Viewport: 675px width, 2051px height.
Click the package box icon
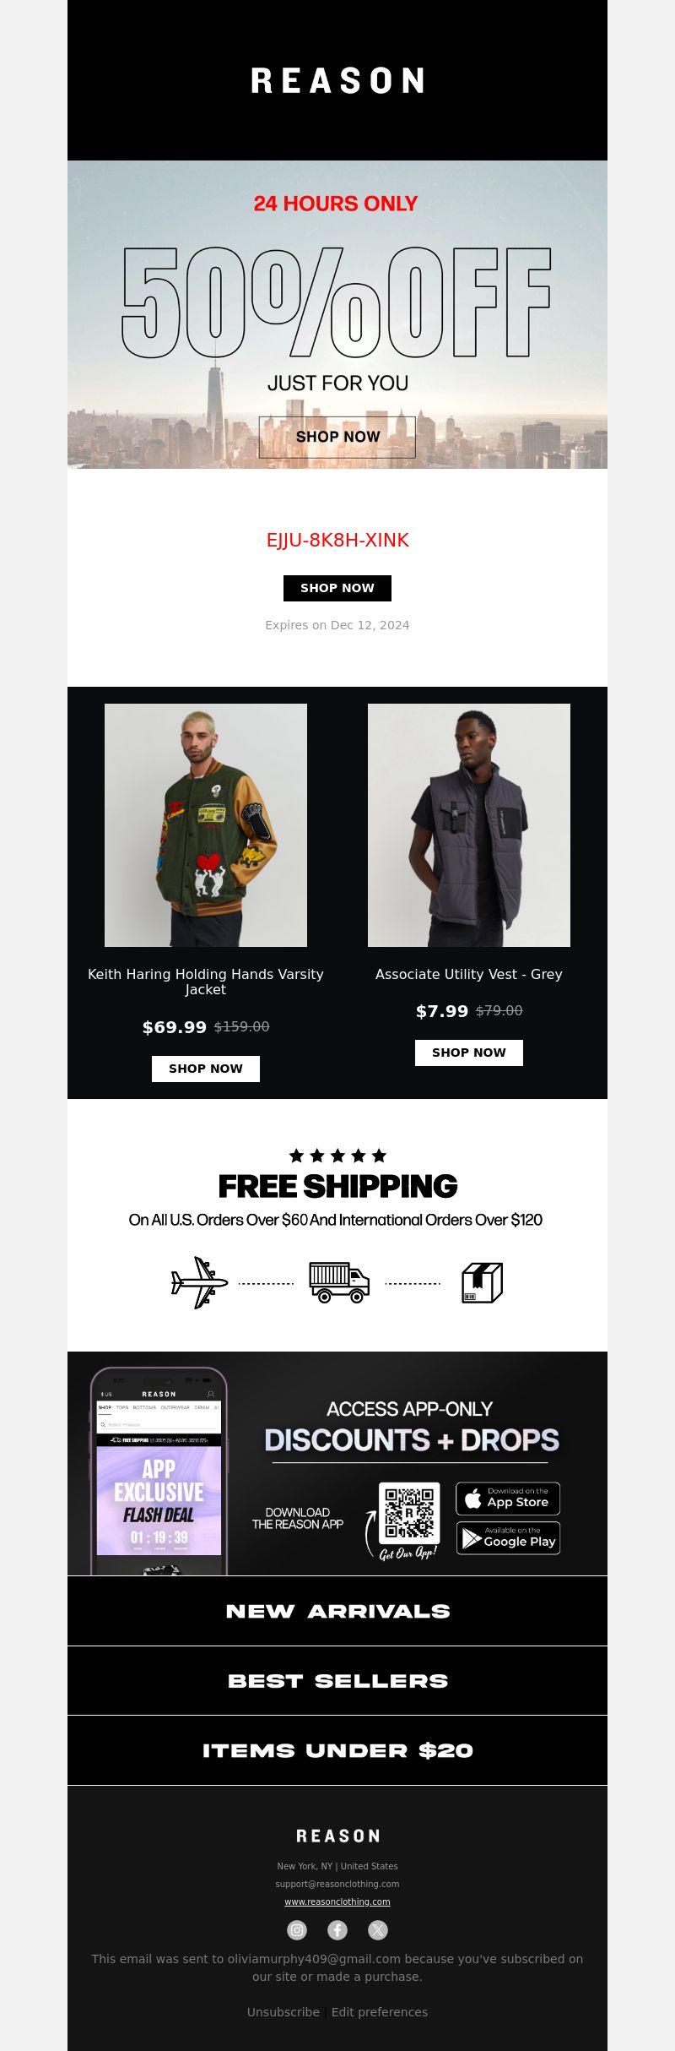pyautogui.click(x=483, y=1282)
